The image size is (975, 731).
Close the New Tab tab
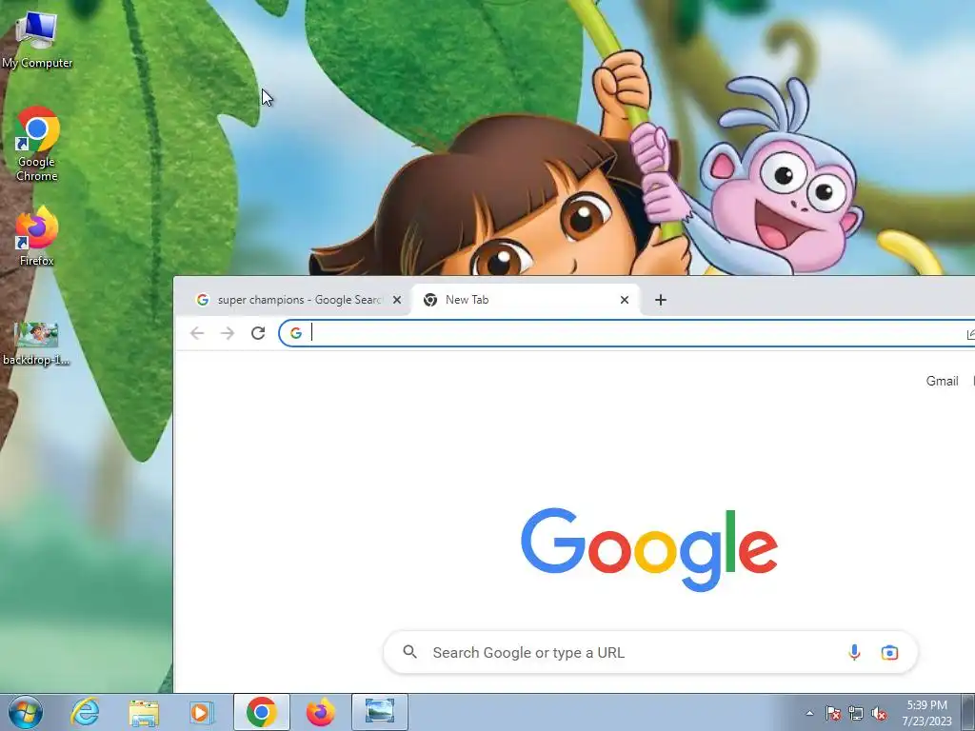click(x=625, y=300)
